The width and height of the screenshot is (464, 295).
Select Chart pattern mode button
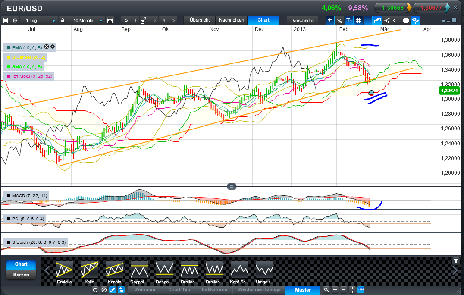pos(21,264)
